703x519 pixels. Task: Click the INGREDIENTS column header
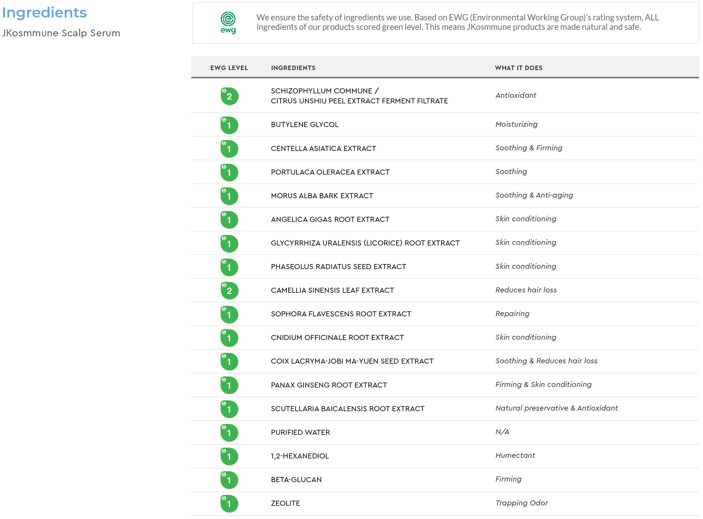[x=293, y=68]
